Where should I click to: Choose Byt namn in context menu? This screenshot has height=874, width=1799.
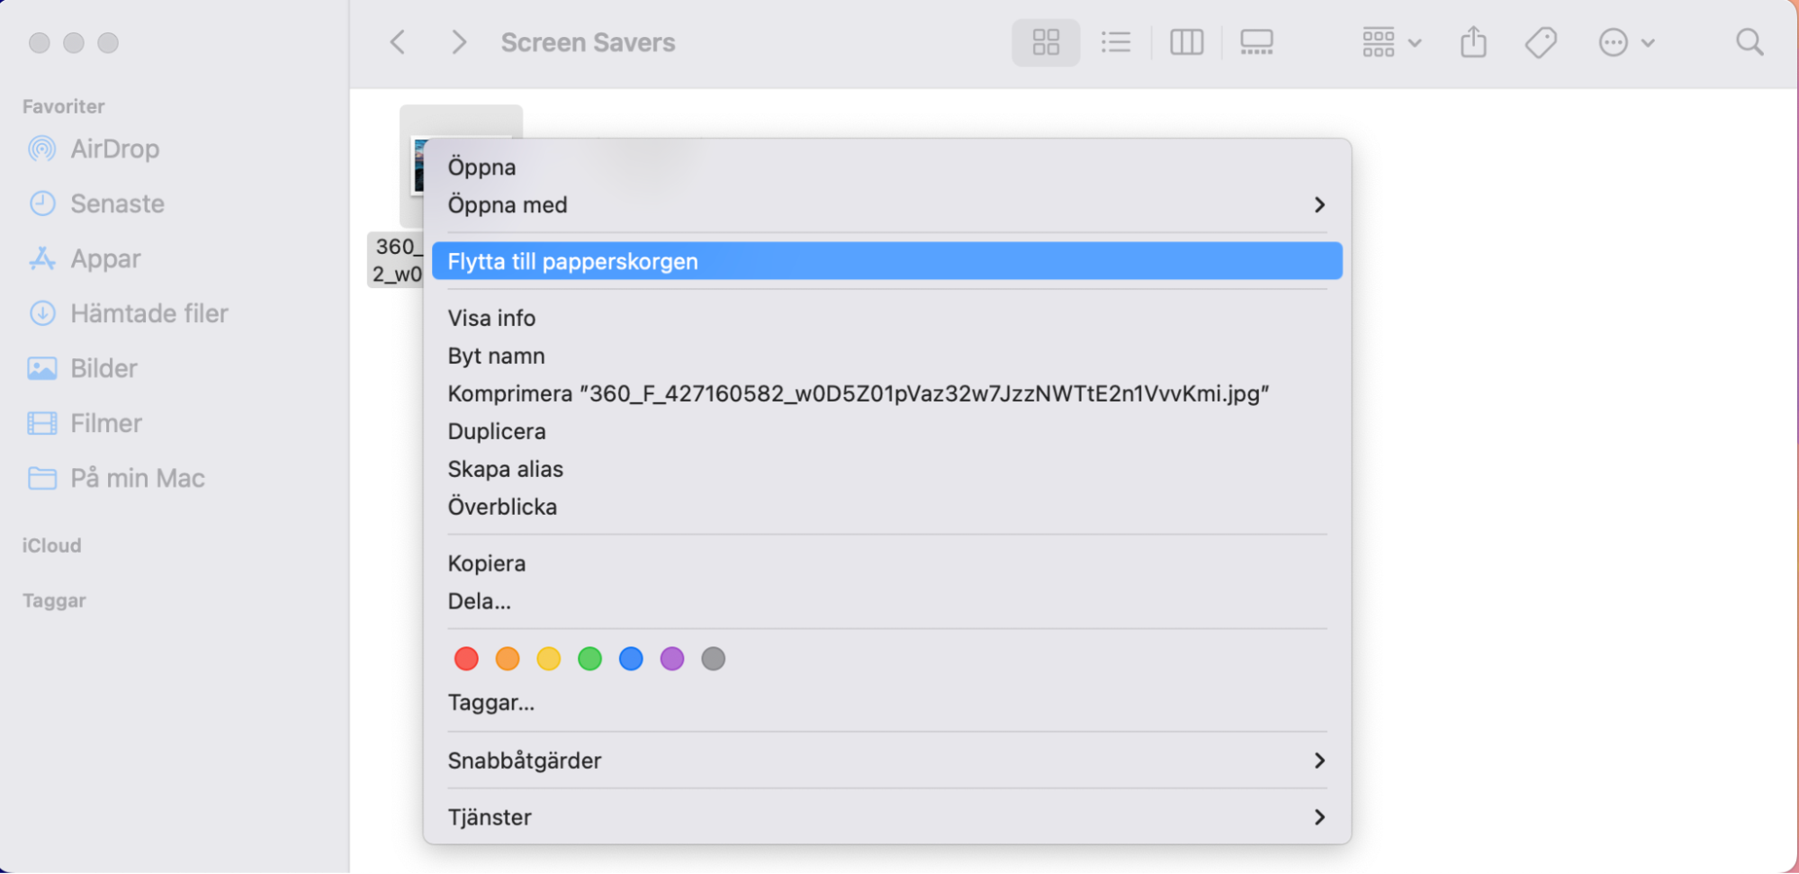pos(886,356)
